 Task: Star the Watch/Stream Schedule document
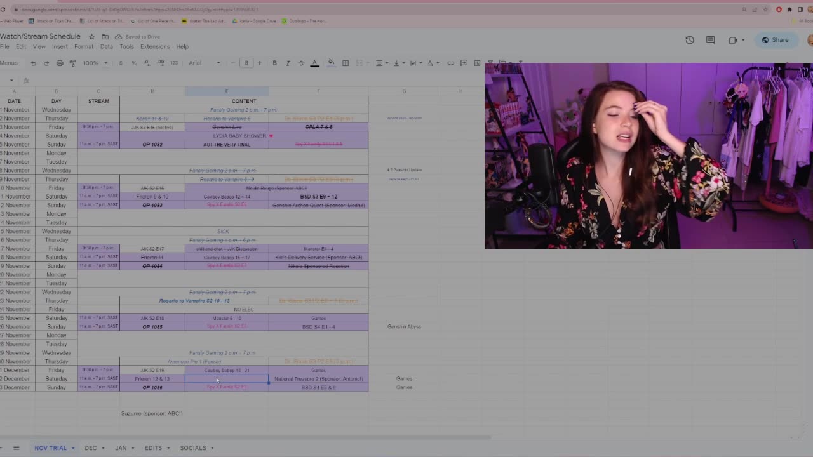91,37
